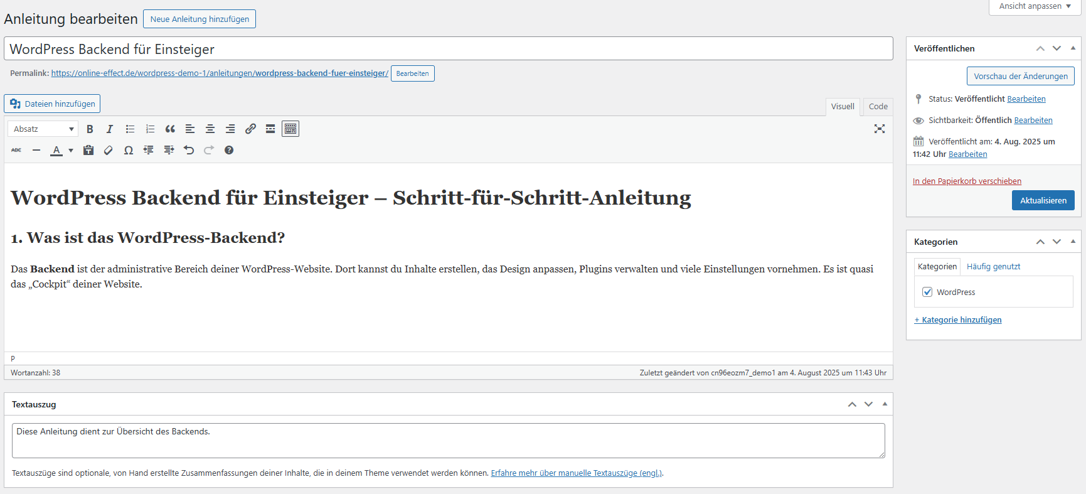Click the Wortanzahl: 38 status text
The height and width of the screenshot is (494, 1086).
click(x=36, y=373)
